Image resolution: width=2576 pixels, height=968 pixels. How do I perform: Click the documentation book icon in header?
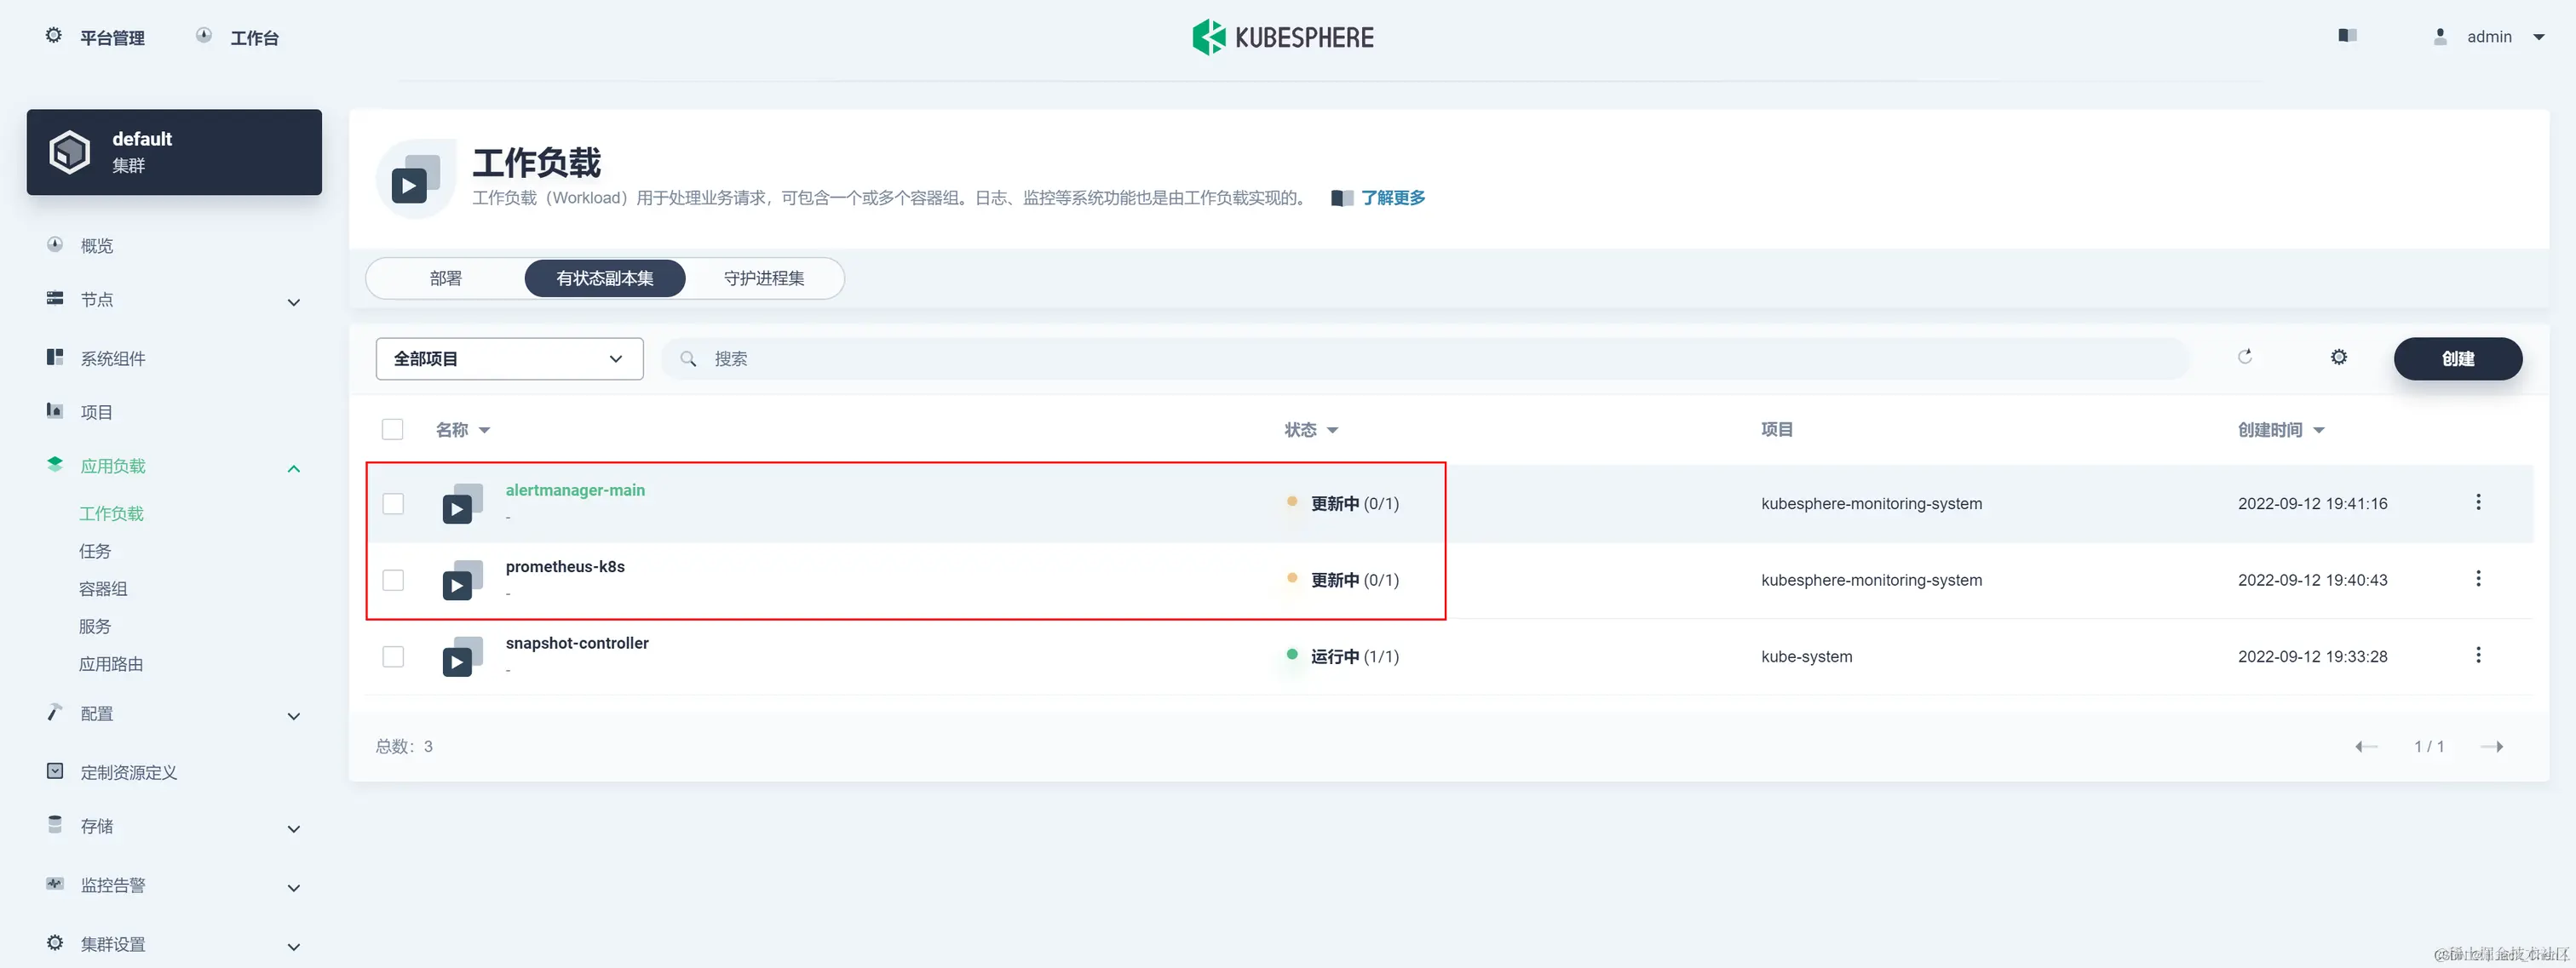click(2347, 36)
